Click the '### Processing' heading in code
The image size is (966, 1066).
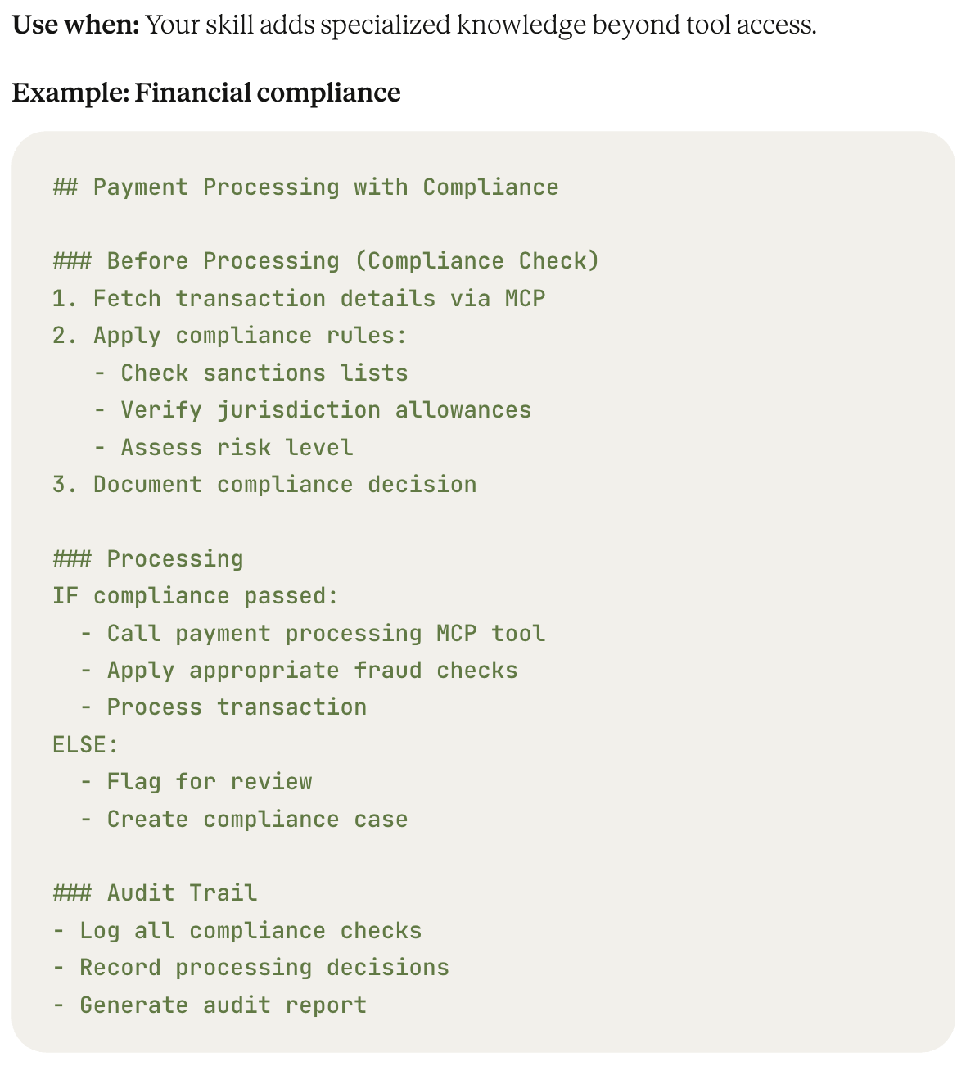[148, 559]
